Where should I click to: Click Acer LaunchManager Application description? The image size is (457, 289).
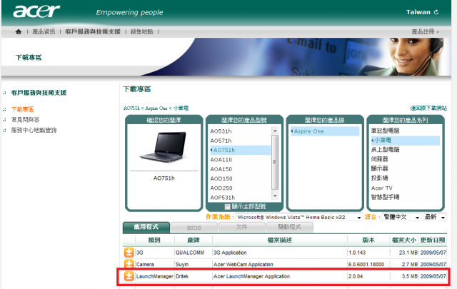(x=251, y=276)
